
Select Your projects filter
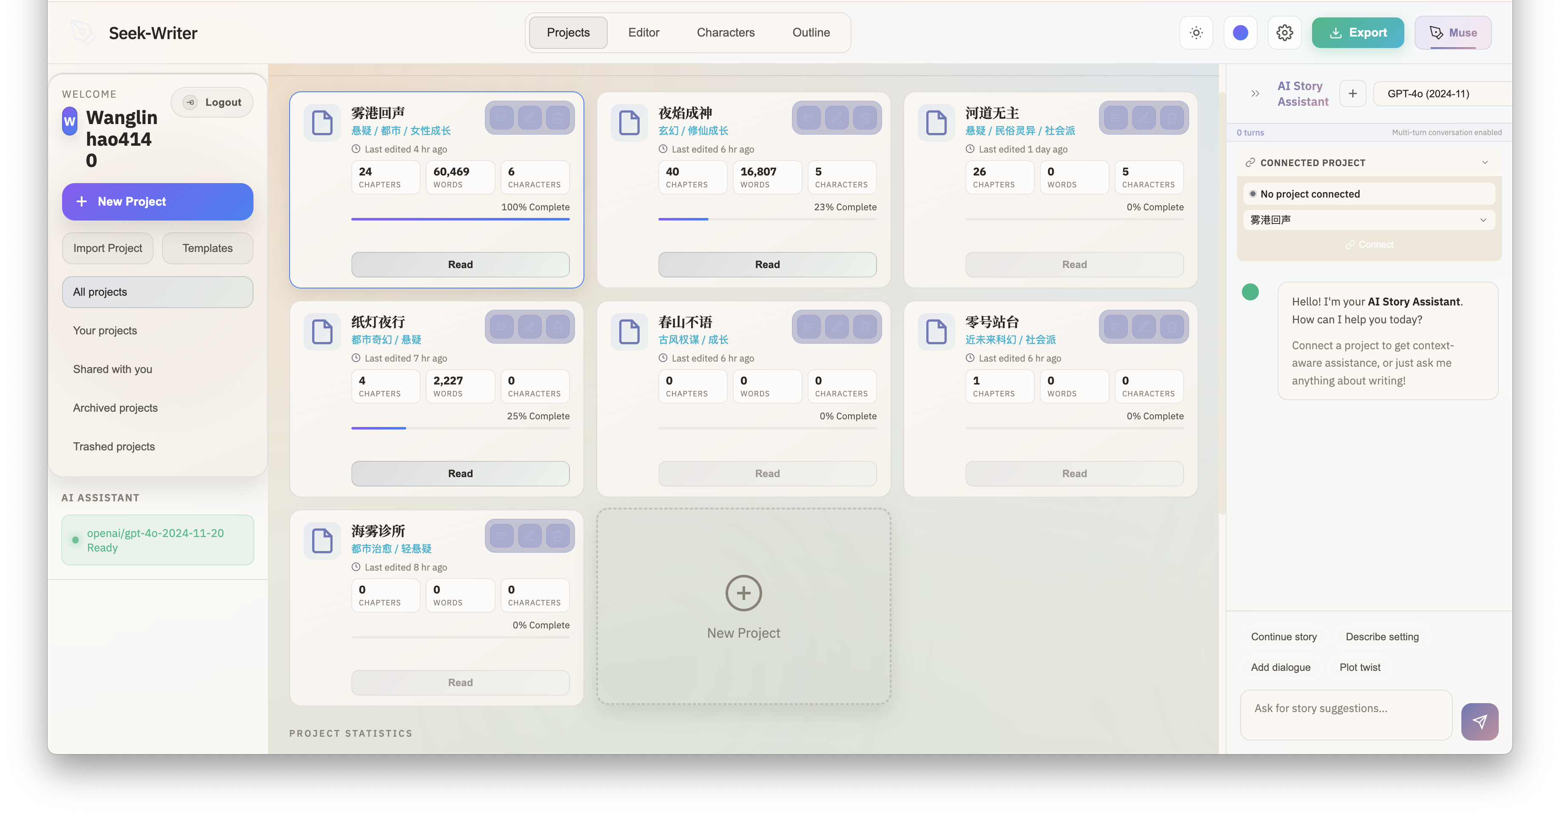pyautogui.click(x=157, y=331)
